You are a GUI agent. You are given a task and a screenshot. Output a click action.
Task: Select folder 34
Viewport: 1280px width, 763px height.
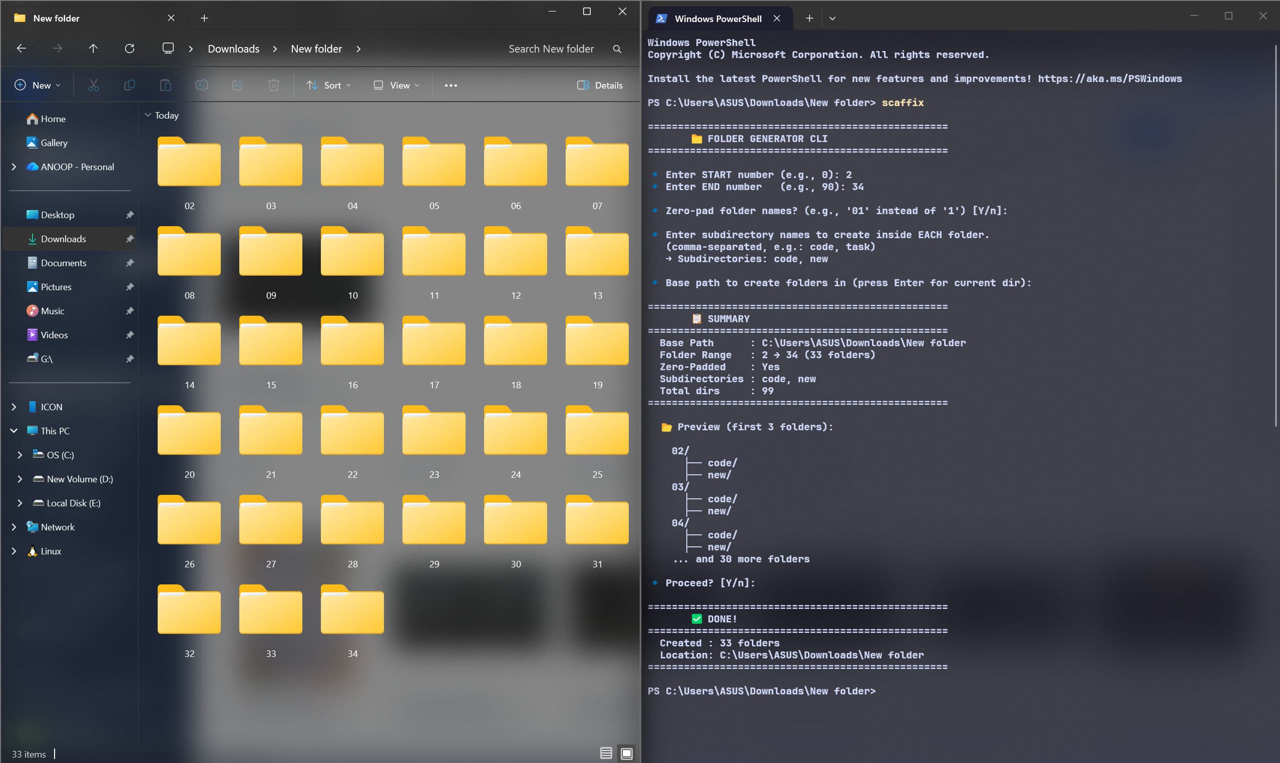(x=352, y=621)
